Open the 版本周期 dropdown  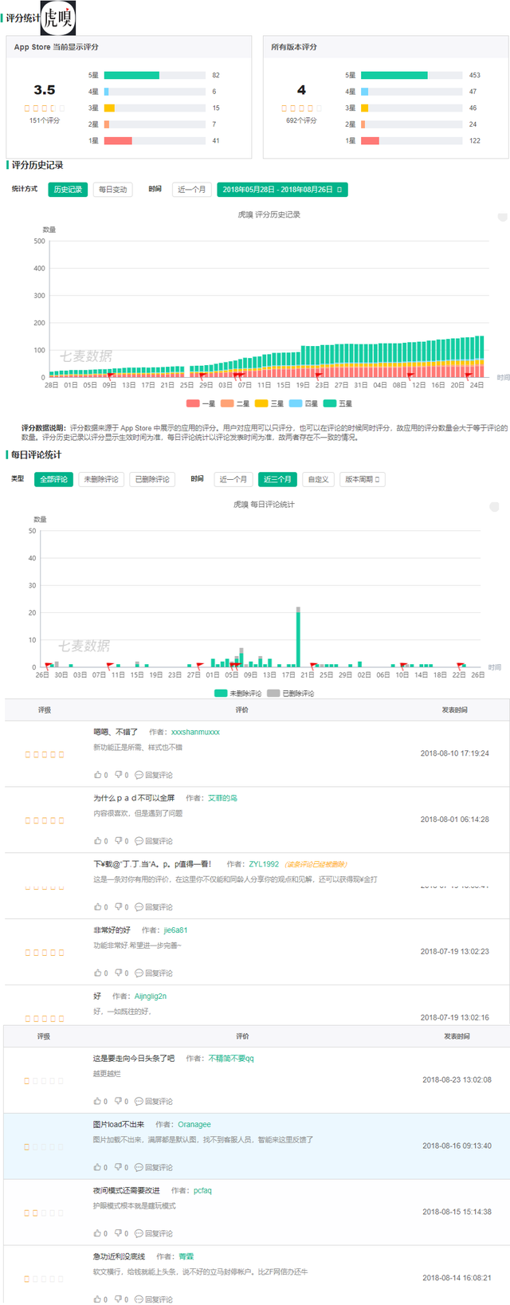click(363, 479)
